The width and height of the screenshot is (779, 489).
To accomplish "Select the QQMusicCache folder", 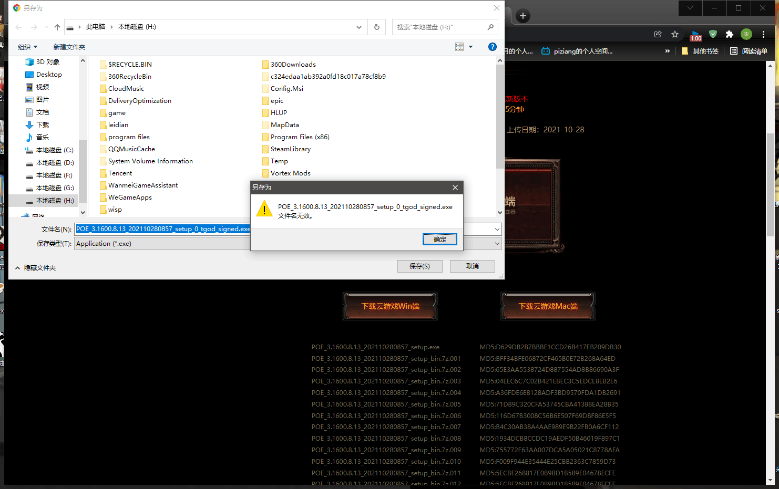I will point(127,149).
